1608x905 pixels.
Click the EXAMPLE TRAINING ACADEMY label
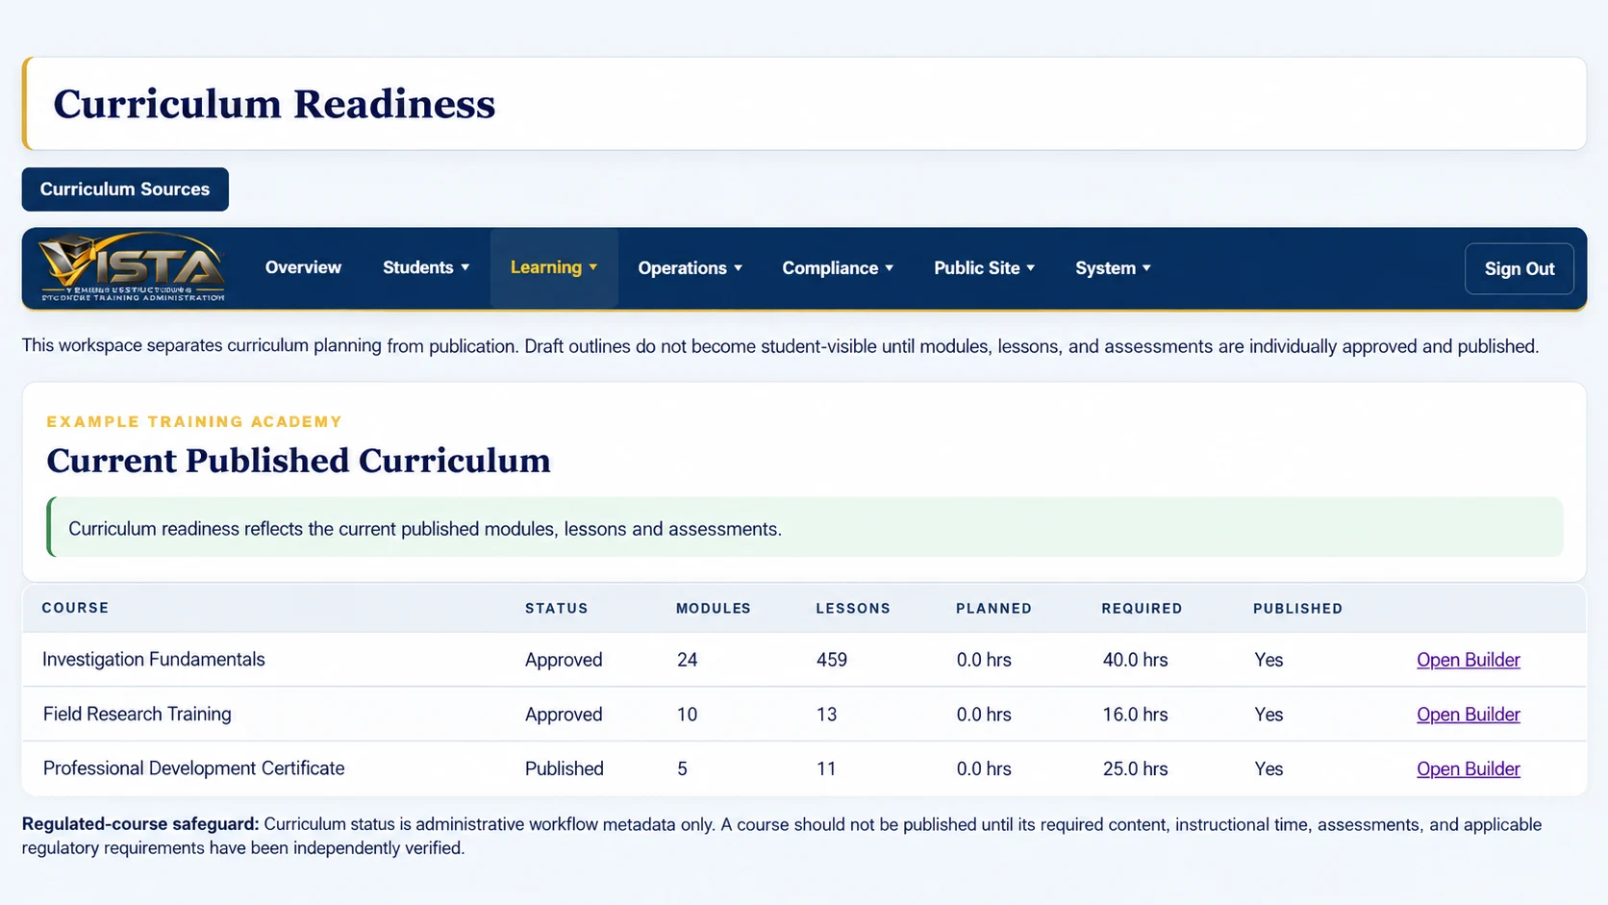click(194, 421)
